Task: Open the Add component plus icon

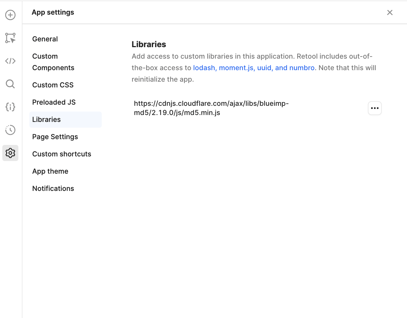Action: [x=10, y=15]
